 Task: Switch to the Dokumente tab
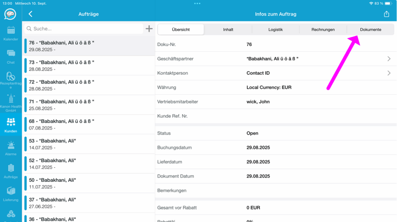coord(370,29)
